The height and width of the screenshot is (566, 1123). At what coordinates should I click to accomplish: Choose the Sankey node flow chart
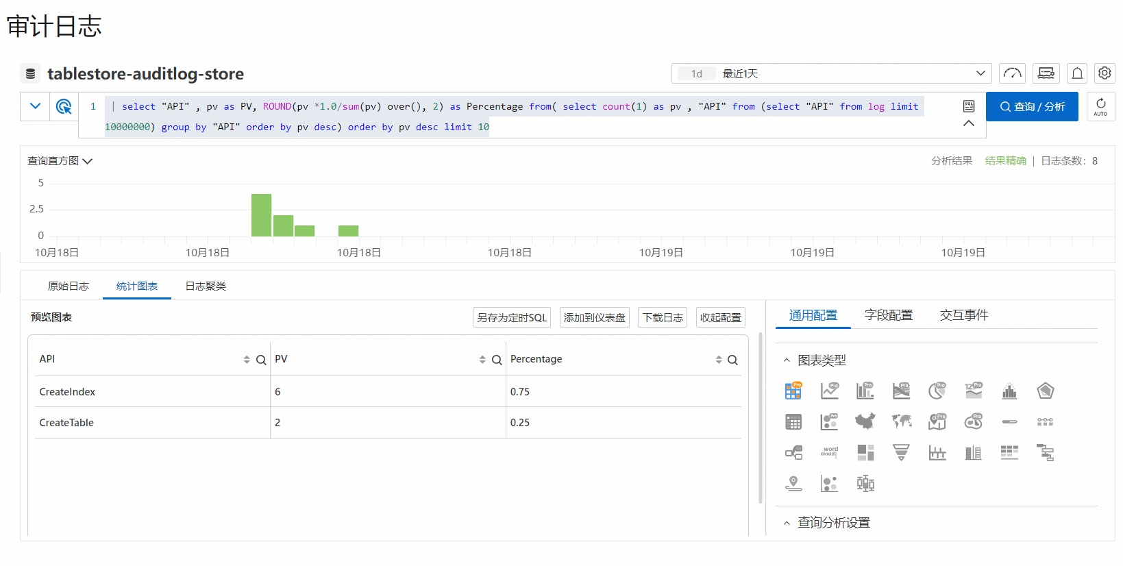pyautogui.click(x=793, y=452)
